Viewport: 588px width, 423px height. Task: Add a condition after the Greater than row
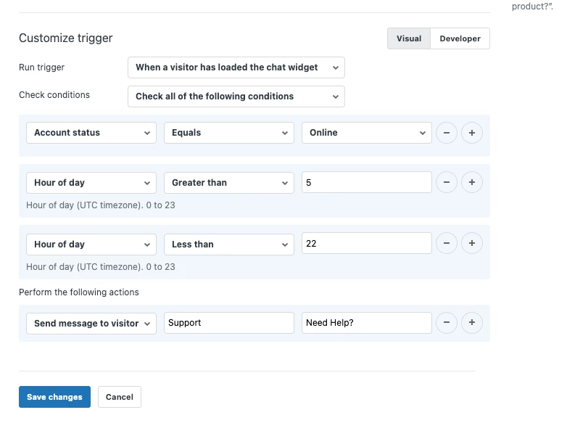(472, 183)
